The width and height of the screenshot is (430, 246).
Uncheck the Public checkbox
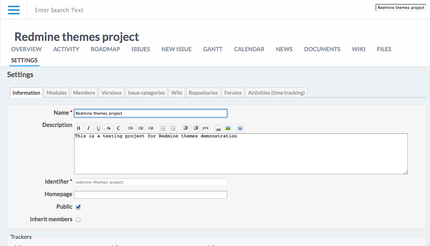point(78,207)
